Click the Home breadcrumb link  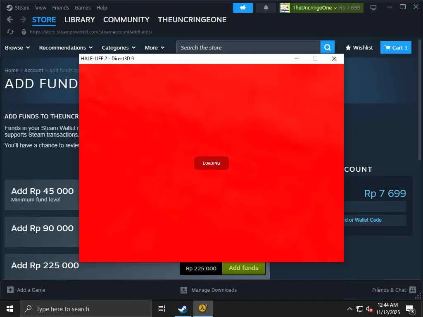pyautogui.click(x=11, y=70)
